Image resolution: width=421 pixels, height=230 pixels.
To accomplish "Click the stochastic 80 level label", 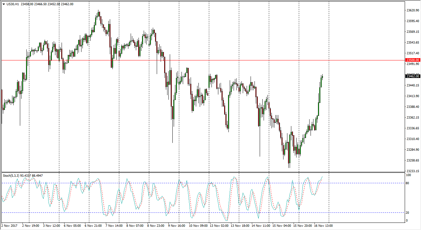I will [408, 183].
